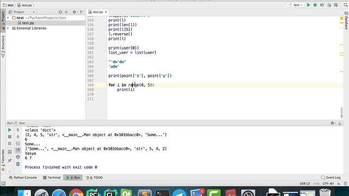Viewport: 349px width, 196px height.
Task: Click the concurrency diagram run icon
Action: [x=336, y=5]
